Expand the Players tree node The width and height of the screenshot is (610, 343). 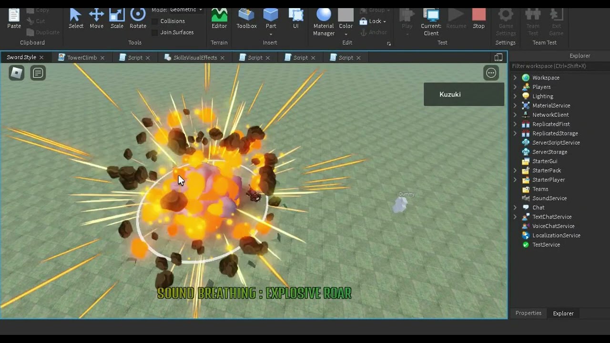[515, 87]
